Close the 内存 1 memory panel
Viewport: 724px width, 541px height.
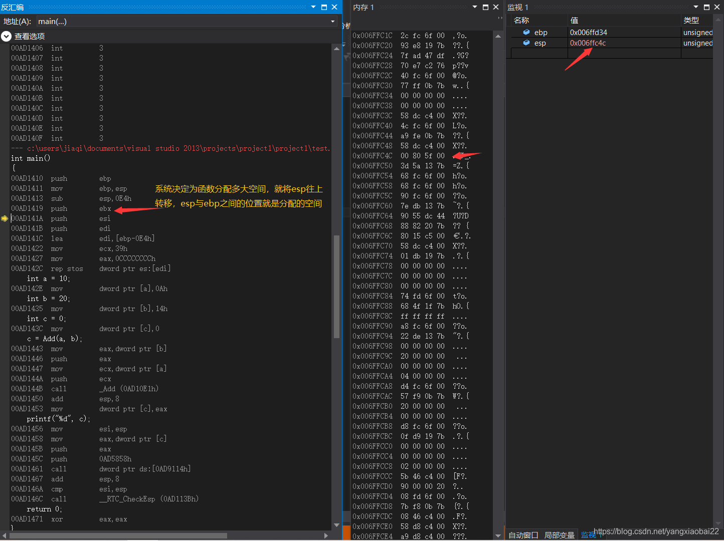click(496, 7)
